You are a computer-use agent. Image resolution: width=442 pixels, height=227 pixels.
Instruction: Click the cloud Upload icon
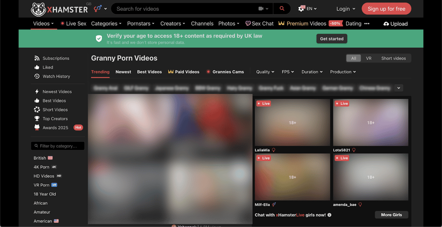(386, 24)
